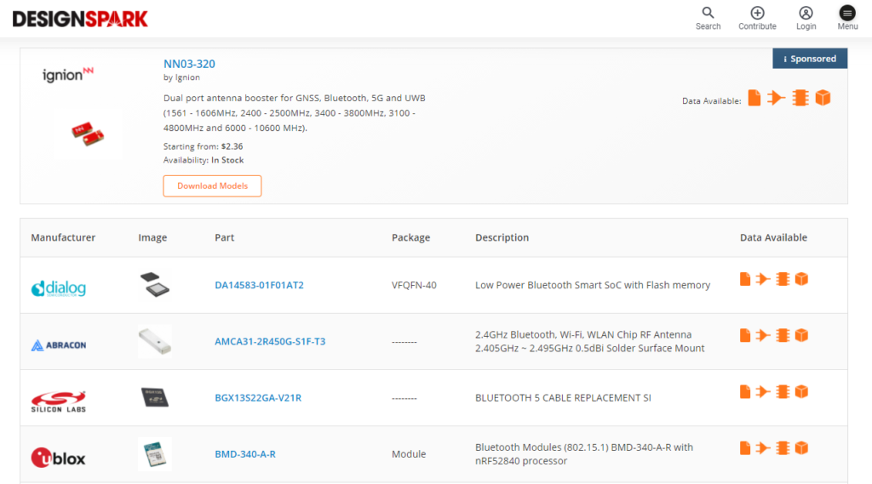This screenshot has width=872, height=484.
Task: Click 3D model cube icon for NN03-320
Action: pos(823,98)
